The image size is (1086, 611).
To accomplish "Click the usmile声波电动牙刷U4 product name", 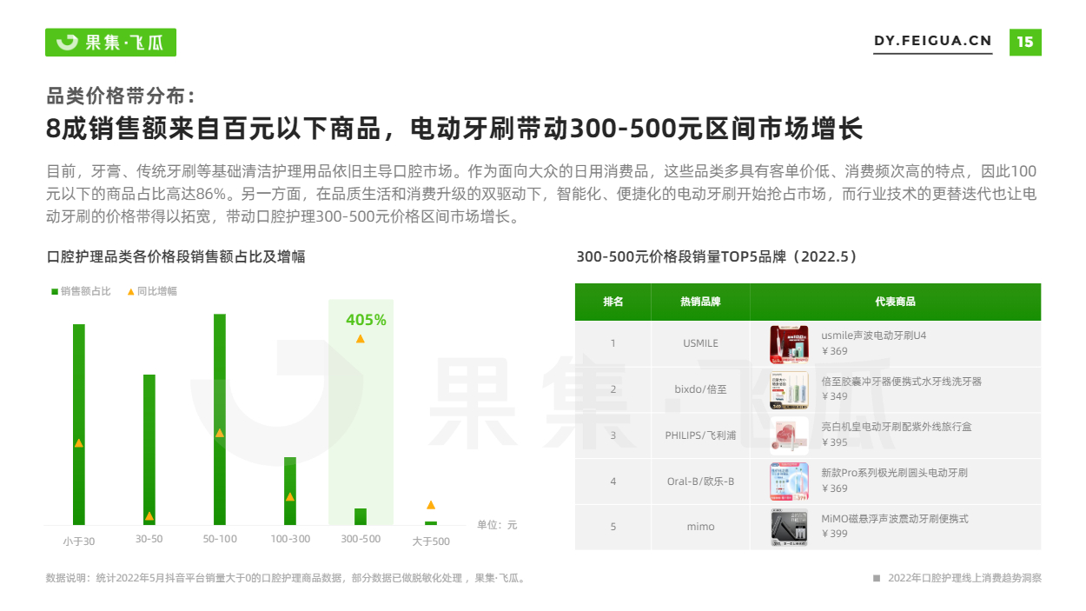I will pyautogui.click(x=874, y=335).
